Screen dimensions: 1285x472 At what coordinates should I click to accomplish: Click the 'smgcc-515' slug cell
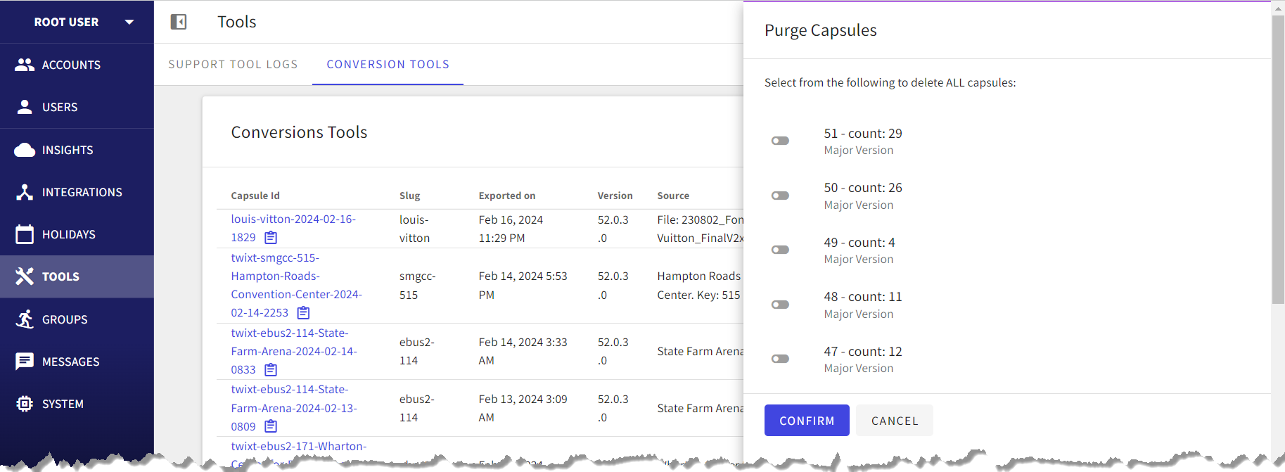[x=418, y=286]
